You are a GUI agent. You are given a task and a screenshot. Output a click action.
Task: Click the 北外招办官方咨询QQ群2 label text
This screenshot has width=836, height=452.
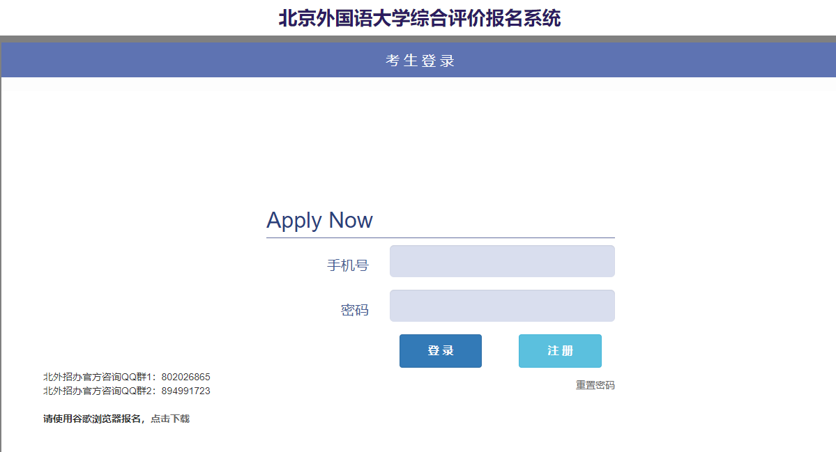pos(98,391)
